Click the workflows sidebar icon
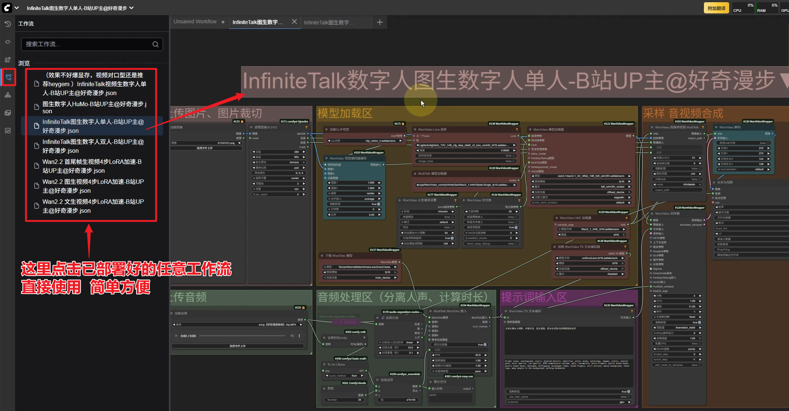The width and height of the screenshot is (789, 411). click(8, 77)
